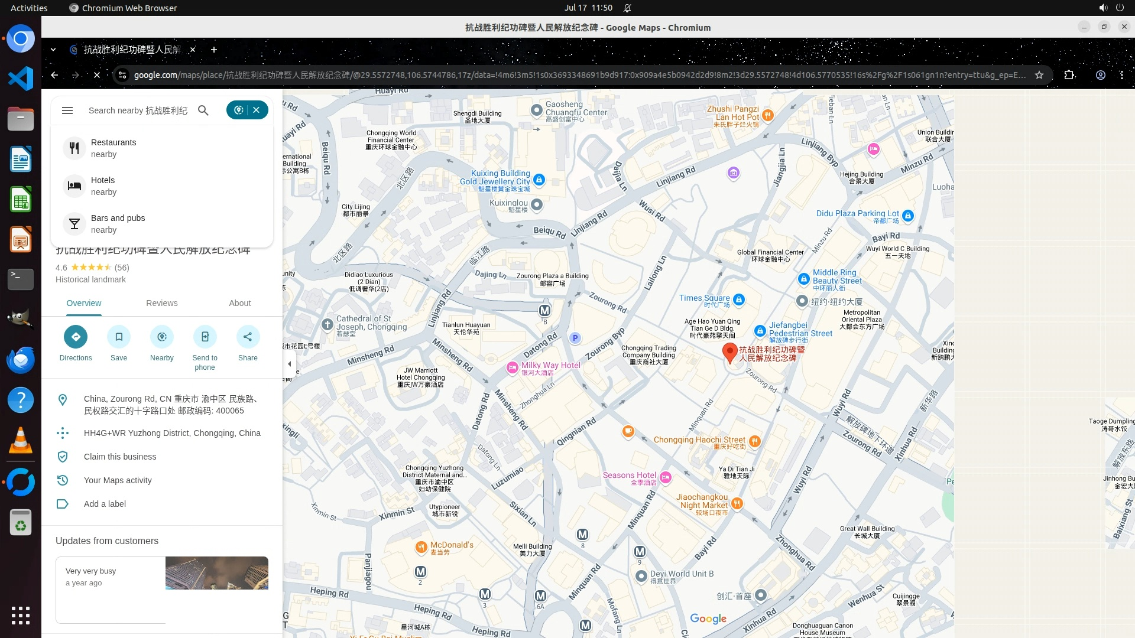Open tab search dropdown arrow
This screenshot has height=638, width=1135.
[x=53, y=50]
